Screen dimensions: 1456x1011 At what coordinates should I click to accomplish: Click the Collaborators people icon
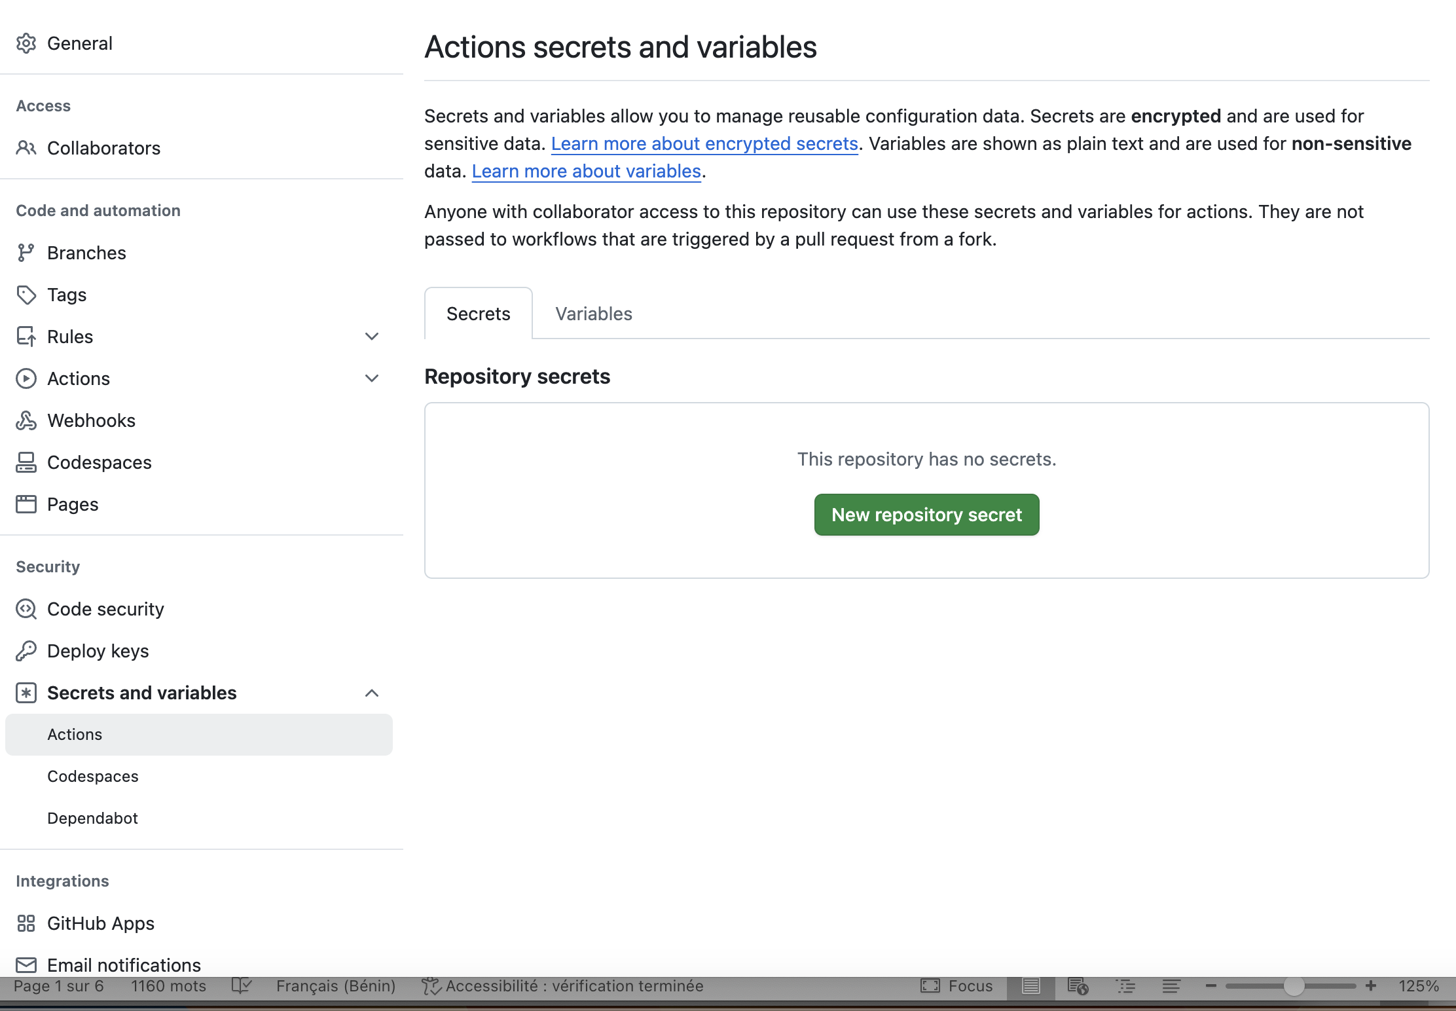point(26,148)
